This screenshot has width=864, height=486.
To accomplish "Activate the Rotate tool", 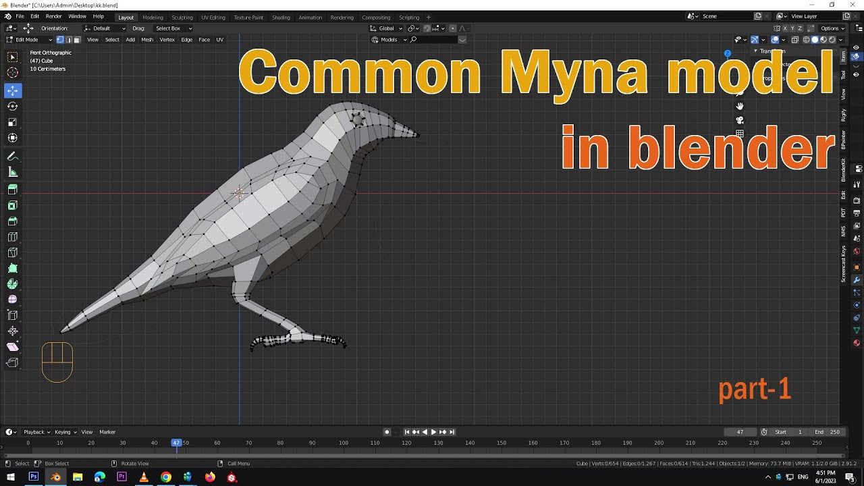I will point(12,106).
